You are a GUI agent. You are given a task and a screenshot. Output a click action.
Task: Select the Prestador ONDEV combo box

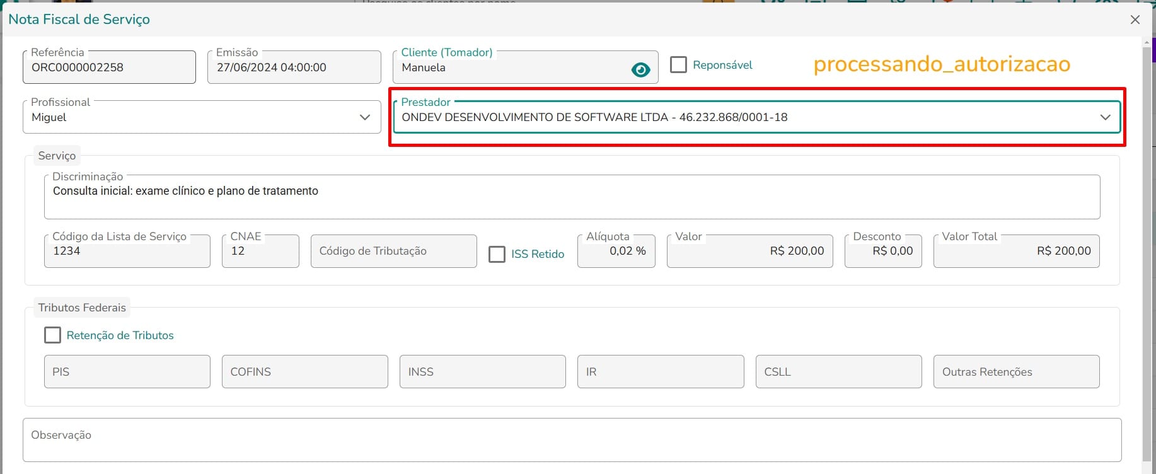tap(756, 117)
